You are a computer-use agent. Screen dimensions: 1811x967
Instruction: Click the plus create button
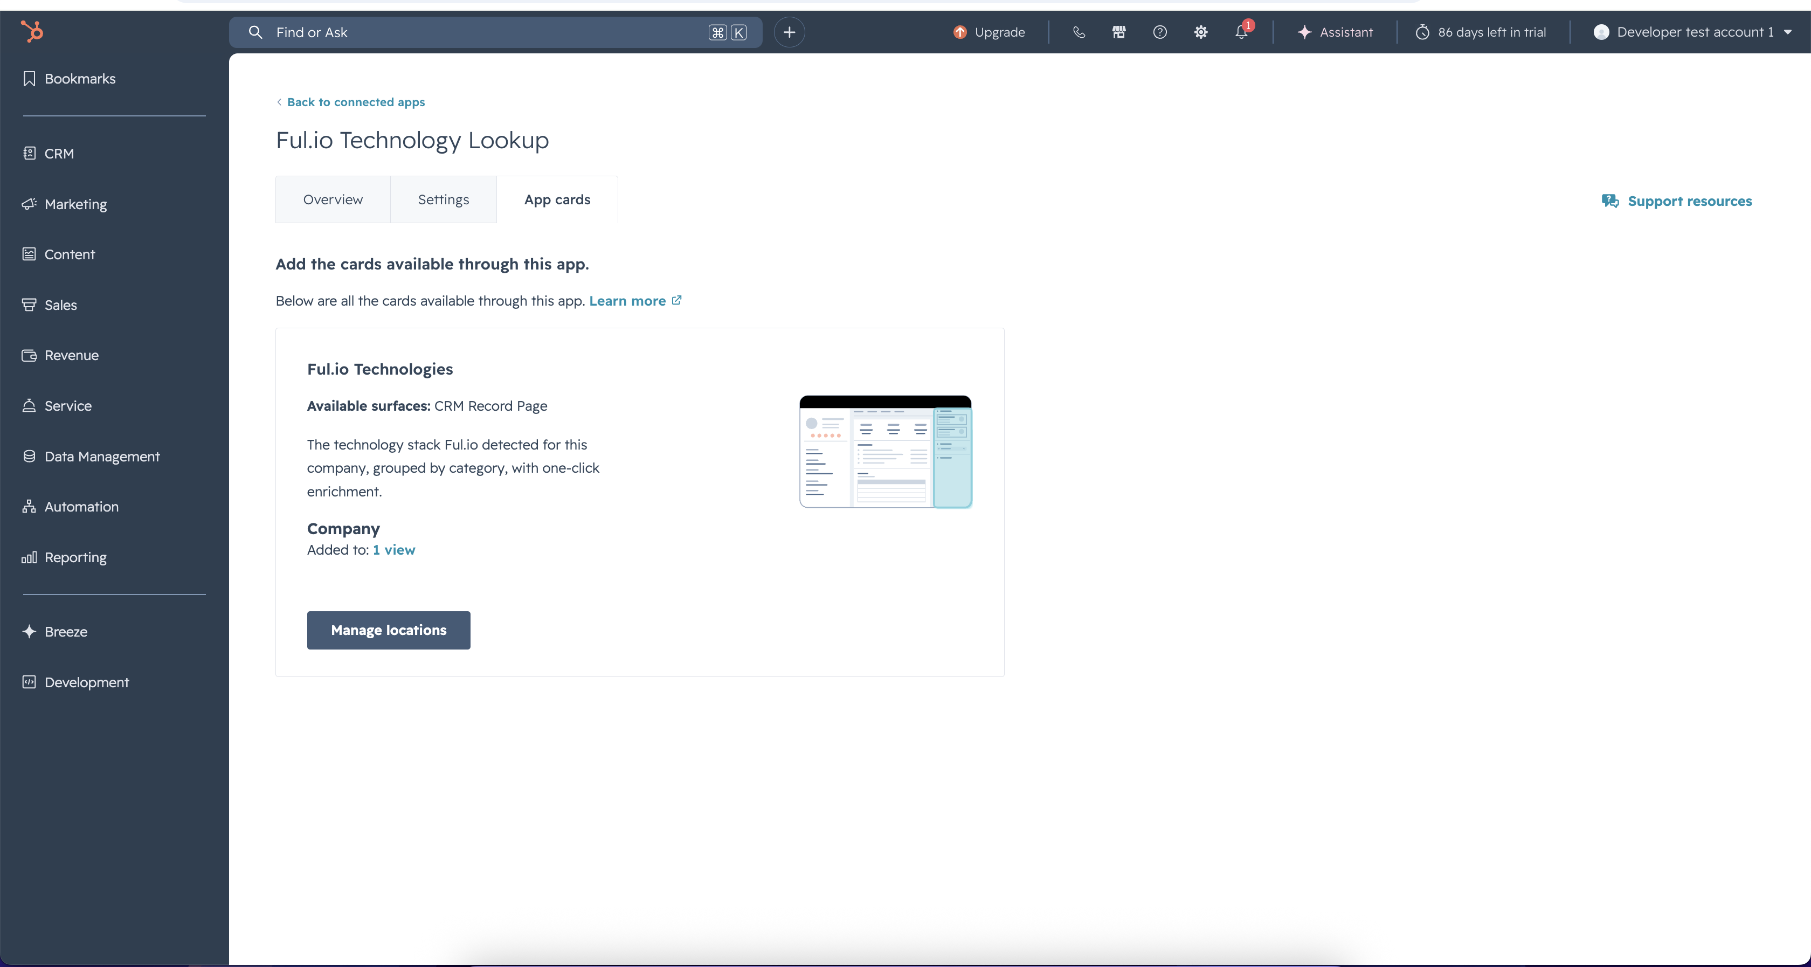(789, 32)
